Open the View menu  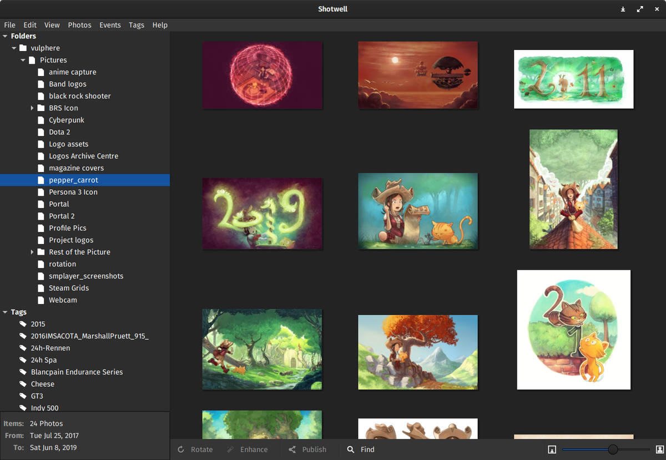tap(52, 25)
